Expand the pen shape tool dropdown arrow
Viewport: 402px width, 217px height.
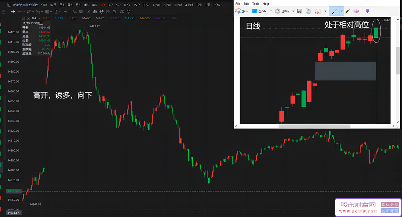pyautogui.click(x=32, y=12)
